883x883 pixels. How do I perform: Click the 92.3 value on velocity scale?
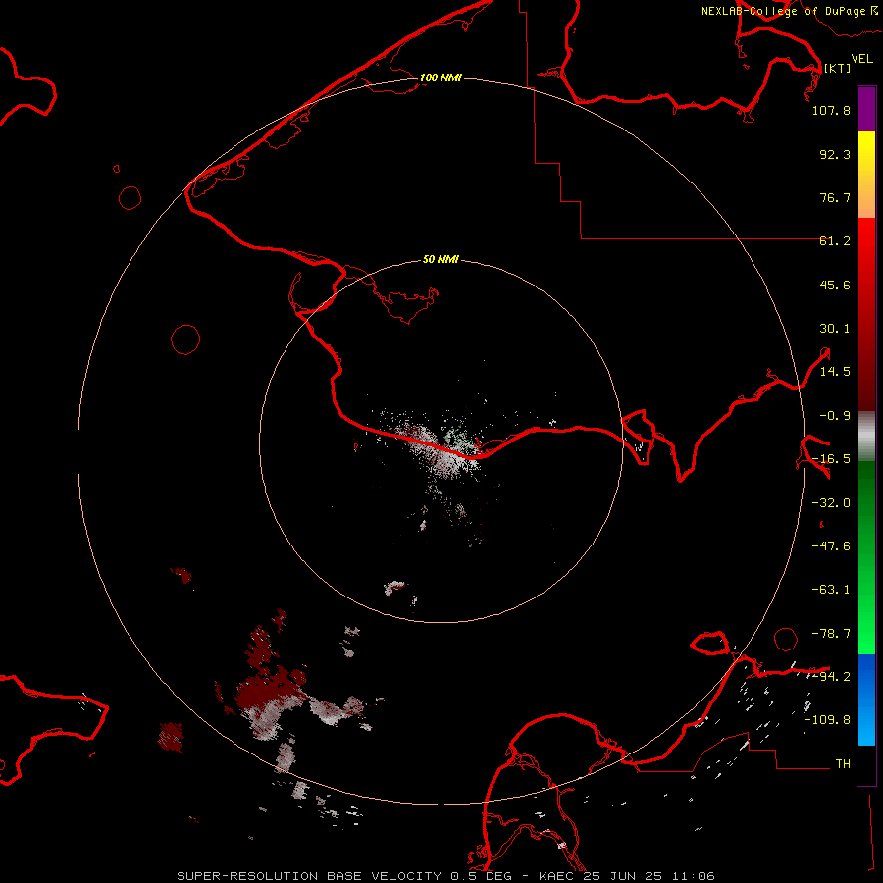(x=835, y=154)
